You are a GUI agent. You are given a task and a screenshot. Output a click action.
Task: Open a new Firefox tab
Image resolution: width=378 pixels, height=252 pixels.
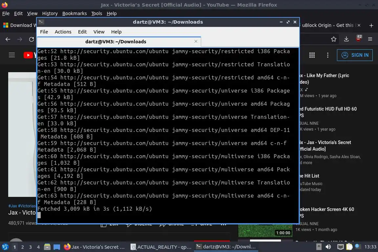click(371, 25)
